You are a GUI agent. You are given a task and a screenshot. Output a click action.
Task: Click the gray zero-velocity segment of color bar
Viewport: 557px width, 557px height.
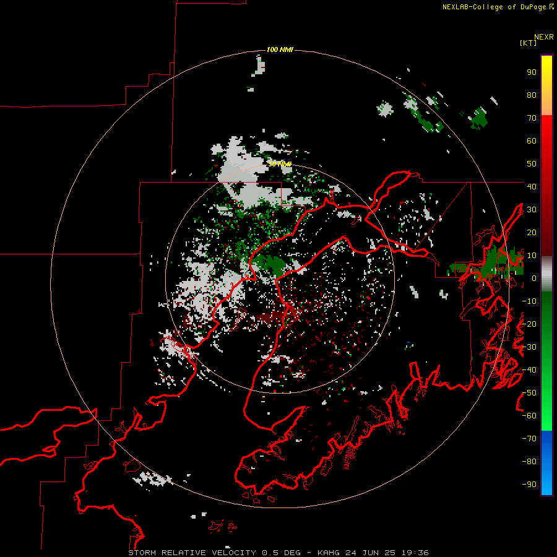click(546, 274)
